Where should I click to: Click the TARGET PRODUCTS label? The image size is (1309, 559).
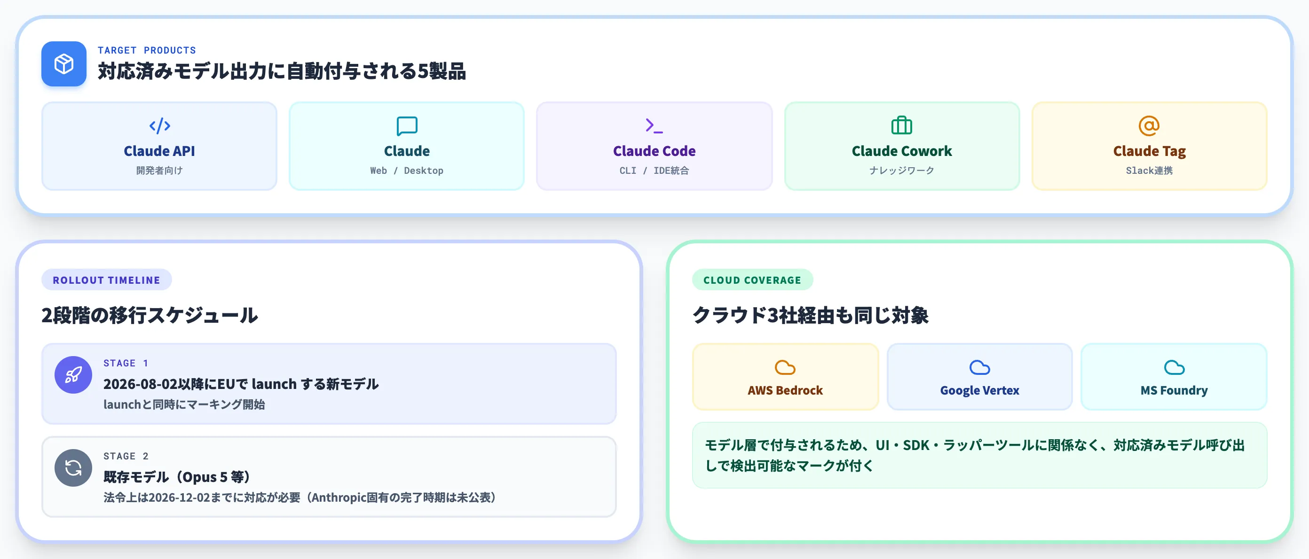pos(147,50)
